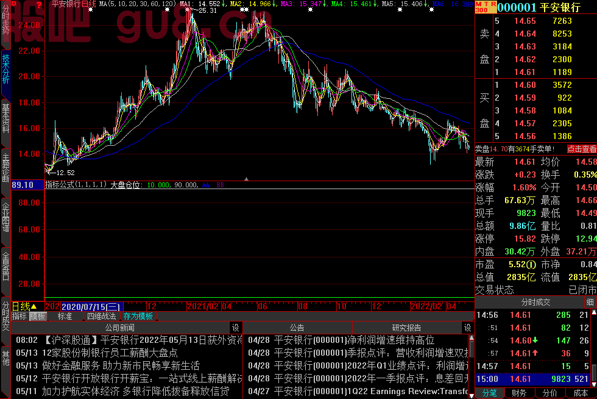597x399 pixels.
Task: Click the 89.10 indicator value box
Action: click(28, 185)
